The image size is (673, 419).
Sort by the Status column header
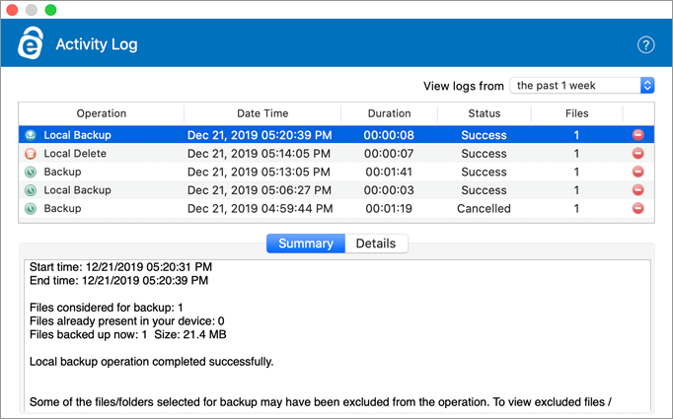[485, 113]
